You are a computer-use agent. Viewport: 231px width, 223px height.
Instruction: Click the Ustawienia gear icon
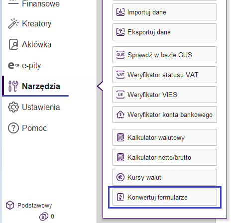[x=13, y=107]
